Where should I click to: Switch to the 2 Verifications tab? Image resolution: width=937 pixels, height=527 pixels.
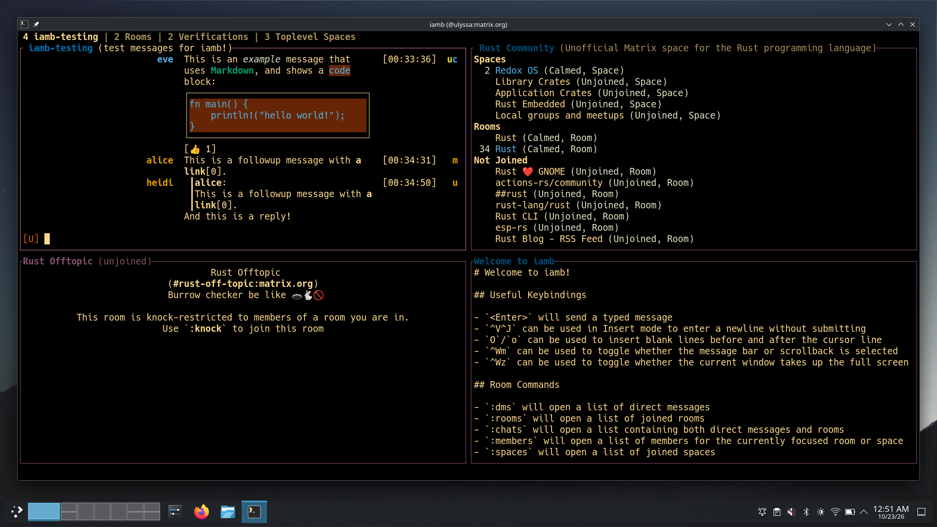(208, 37)
